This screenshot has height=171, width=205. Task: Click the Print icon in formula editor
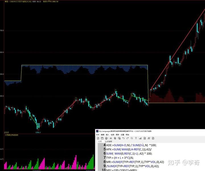106,138
